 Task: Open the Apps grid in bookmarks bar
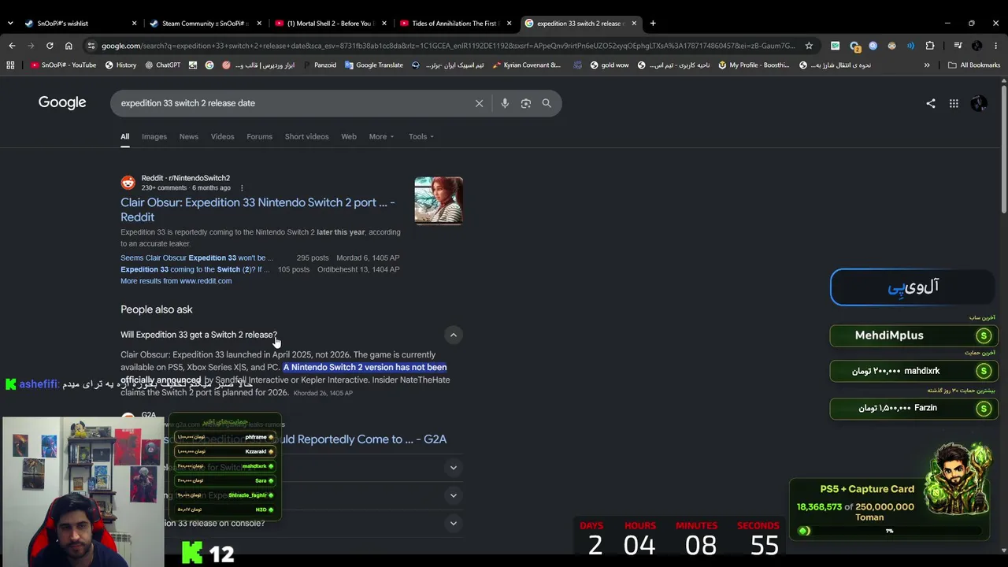tap(10, 65)
